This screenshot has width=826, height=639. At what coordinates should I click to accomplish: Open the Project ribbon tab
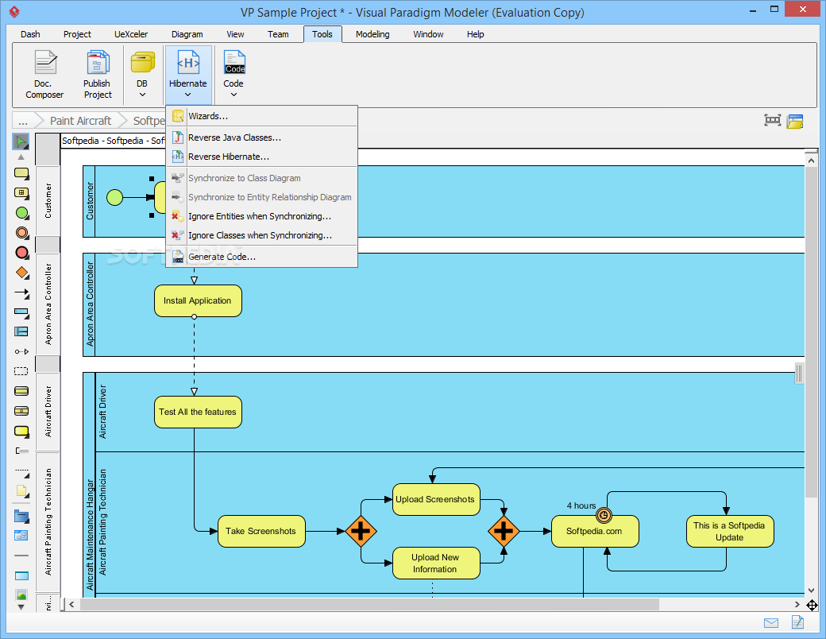pos(77,34)
